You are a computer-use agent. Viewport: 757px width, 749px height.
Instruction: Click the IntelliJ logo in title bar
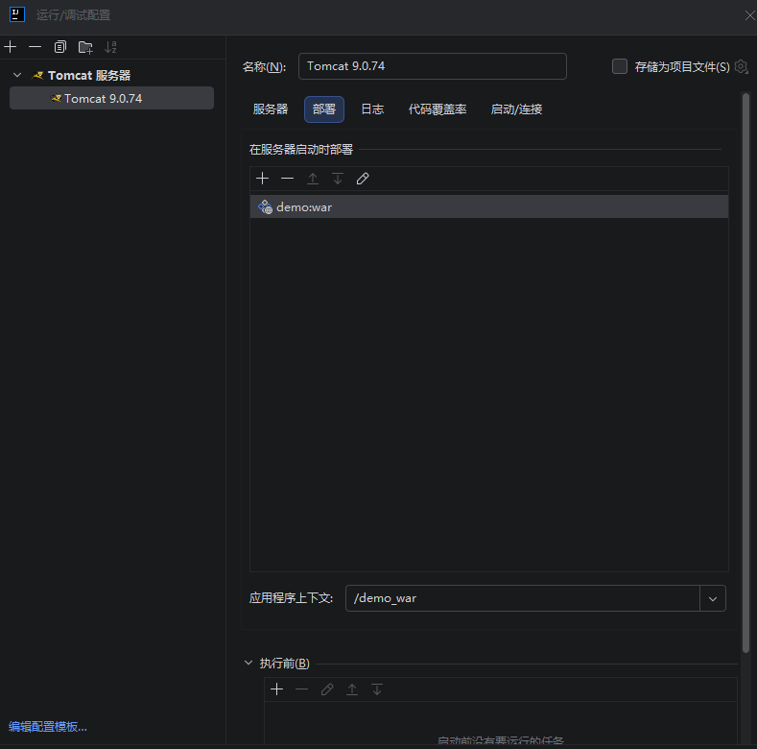(x=17, y=14)
